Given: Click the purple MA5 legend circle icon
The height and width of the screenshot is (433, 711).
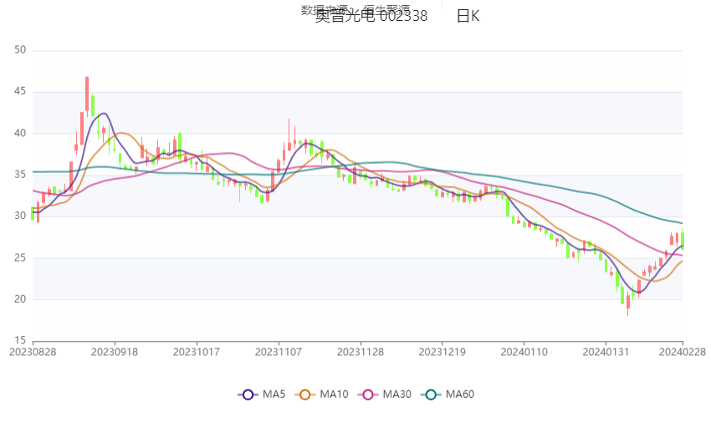Looking at the screenshot, I should pyautogui.click(x=248, y=395).
